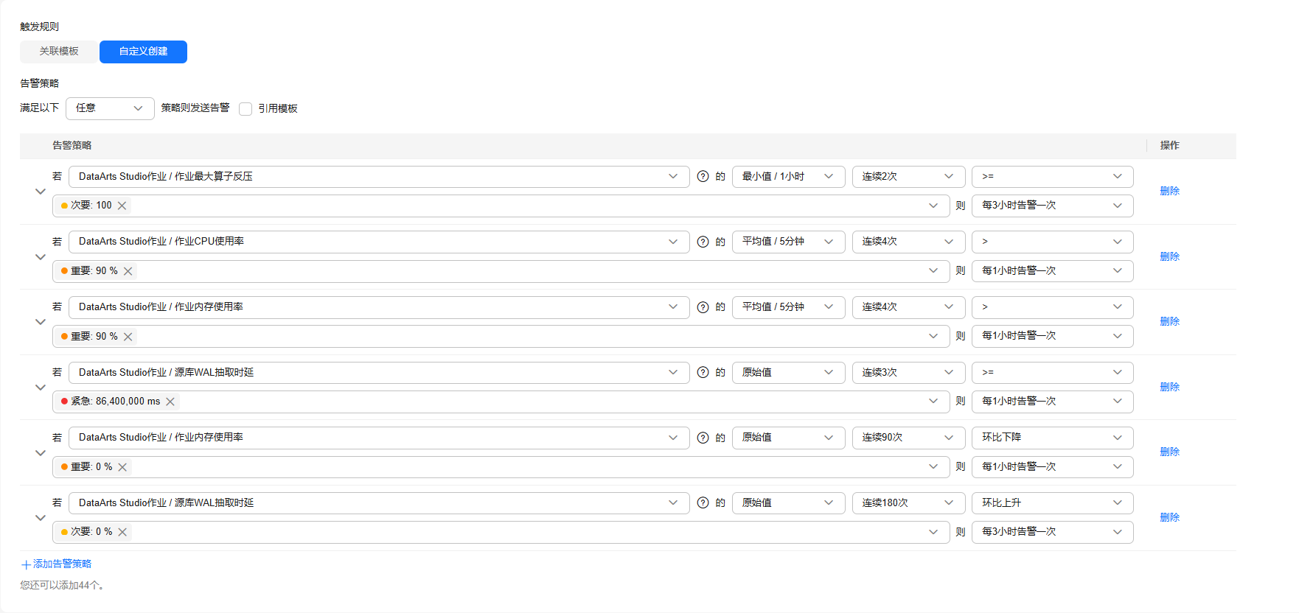1299x613 pixels.
Task: Open the 最小值 / 1小时 aggregation dropdown
Action: point(788,177)
